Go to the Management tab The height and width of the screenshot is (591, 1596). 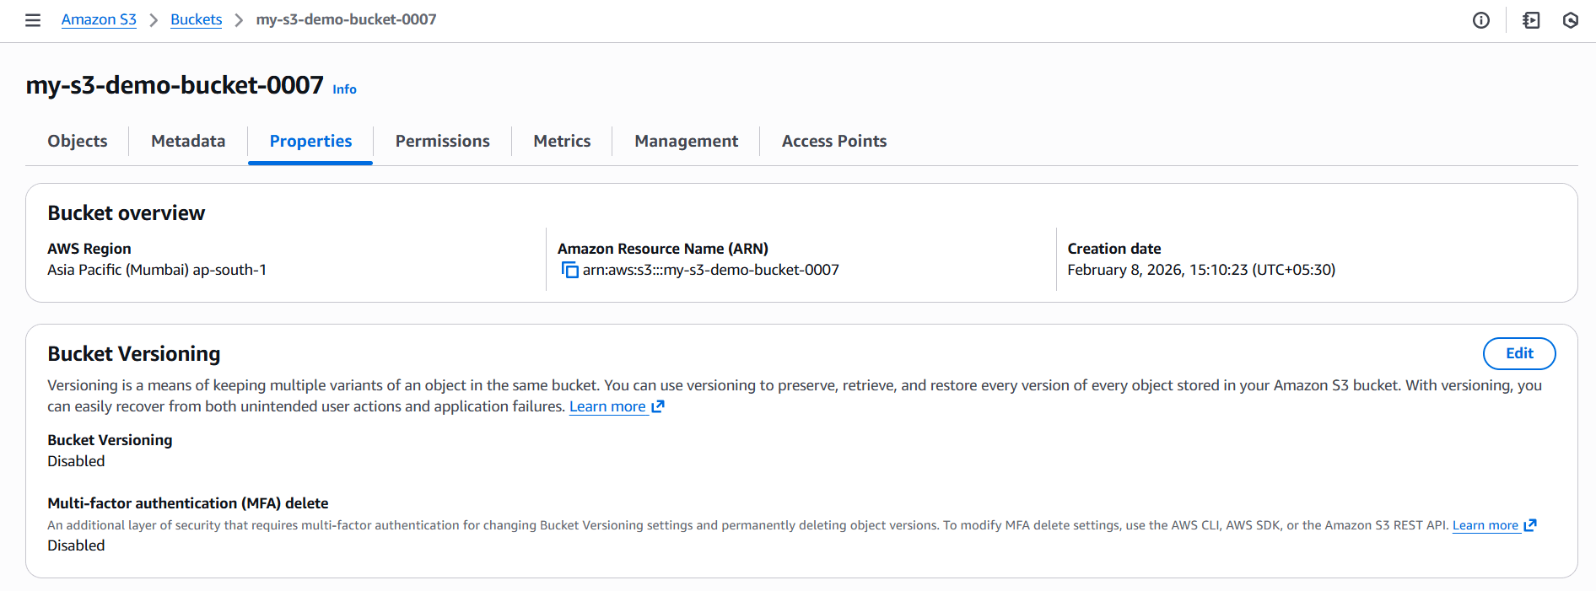tap(686, 141)
